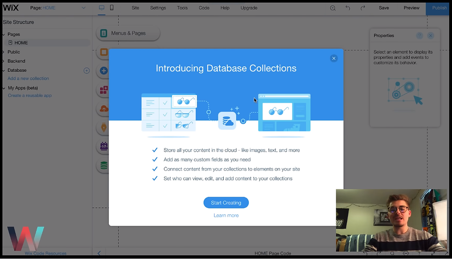The width and height of the screenshot is (452, 259).
Task: Close the Database Collections dialog
Action: coord(333,58)
